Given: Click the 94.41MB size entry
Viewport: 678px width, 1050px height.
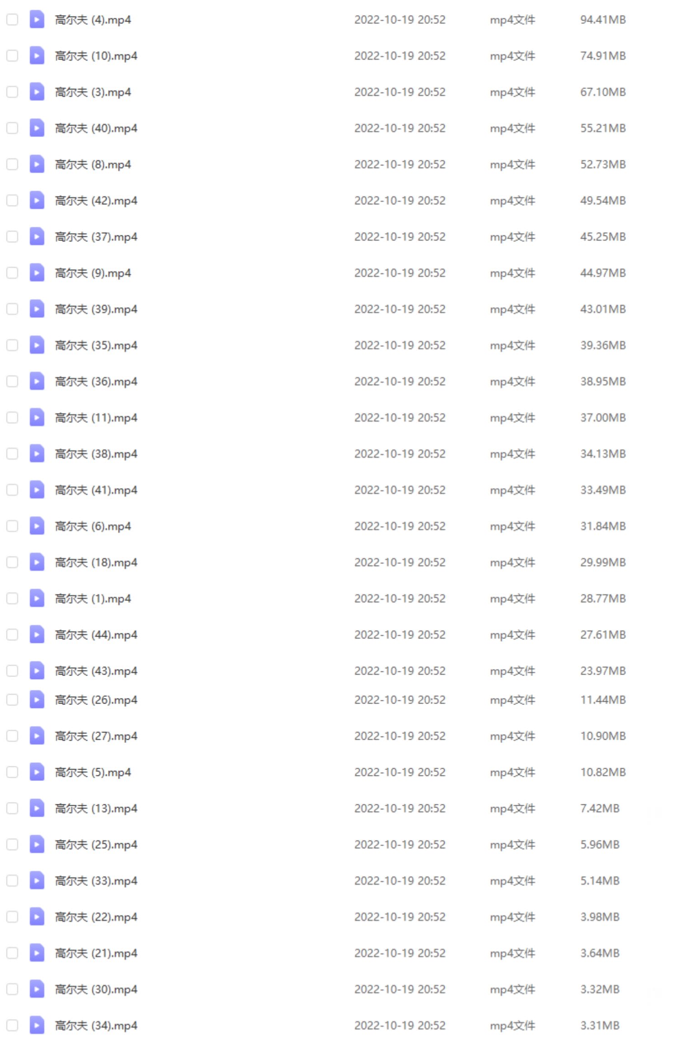Looking at the screenshot, I should click(x=603, y=19).
